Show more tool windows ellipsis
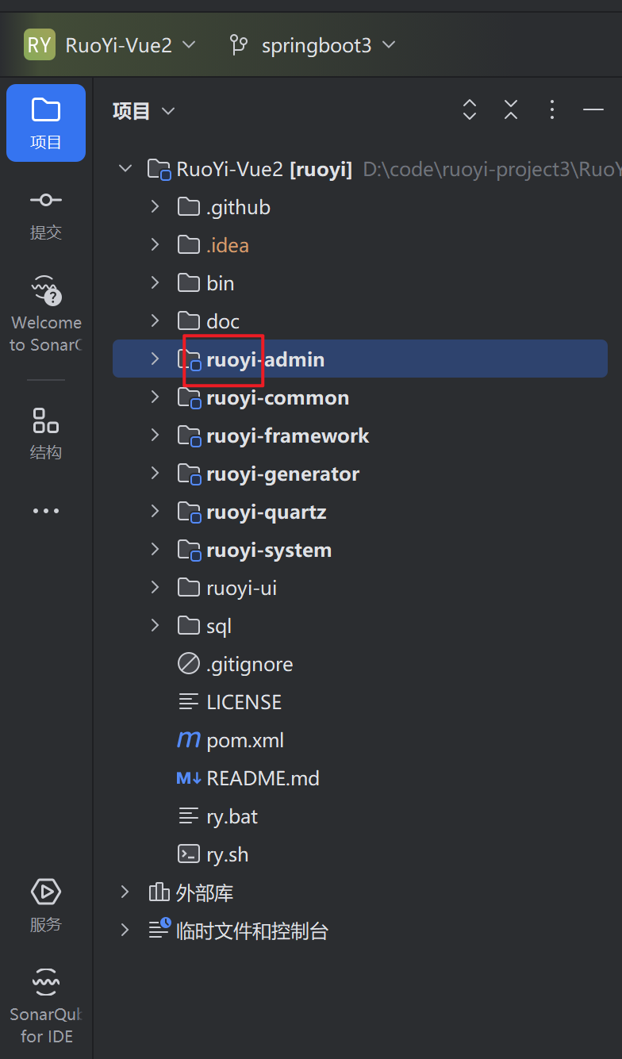The image size is (622, 1059). tap(46, 512)
